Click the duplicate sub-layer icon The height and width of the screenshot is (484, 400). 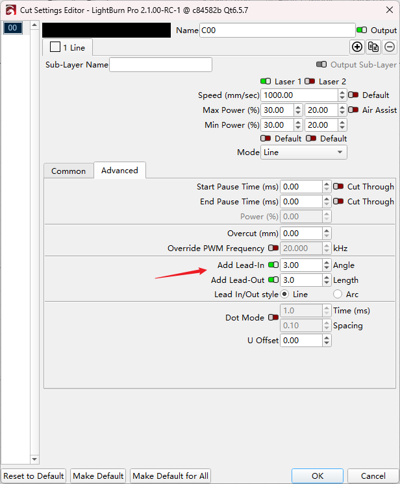(x=373, y=47)
